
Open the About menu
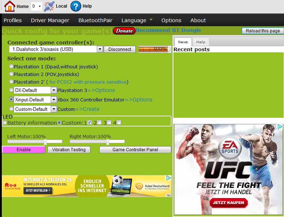[198, 20]
